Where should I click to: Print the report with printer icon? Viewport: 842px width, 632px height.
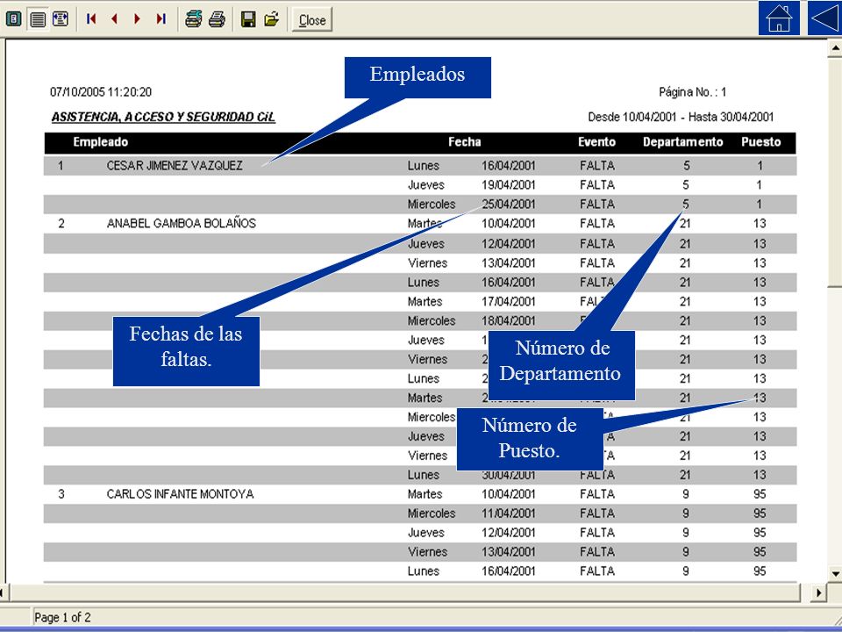pos(217,19)
